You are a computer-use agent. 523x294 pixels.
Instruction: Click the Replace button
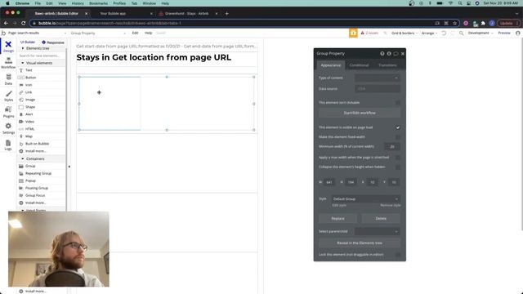tap(337, 219)
